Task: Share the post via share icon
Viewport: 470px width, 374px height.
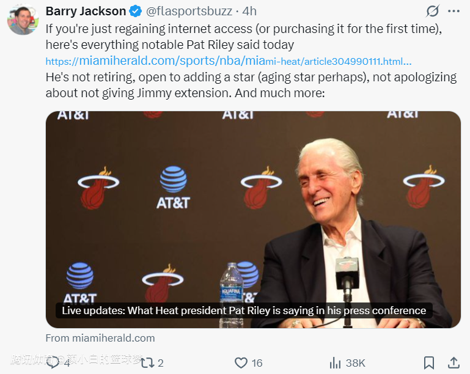Action: tap(453, 362)
